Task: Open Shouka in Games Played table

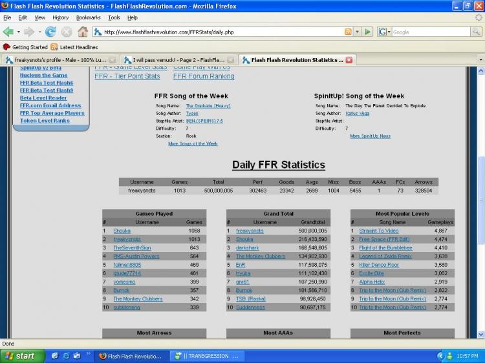Action: (x=122, y=231)
